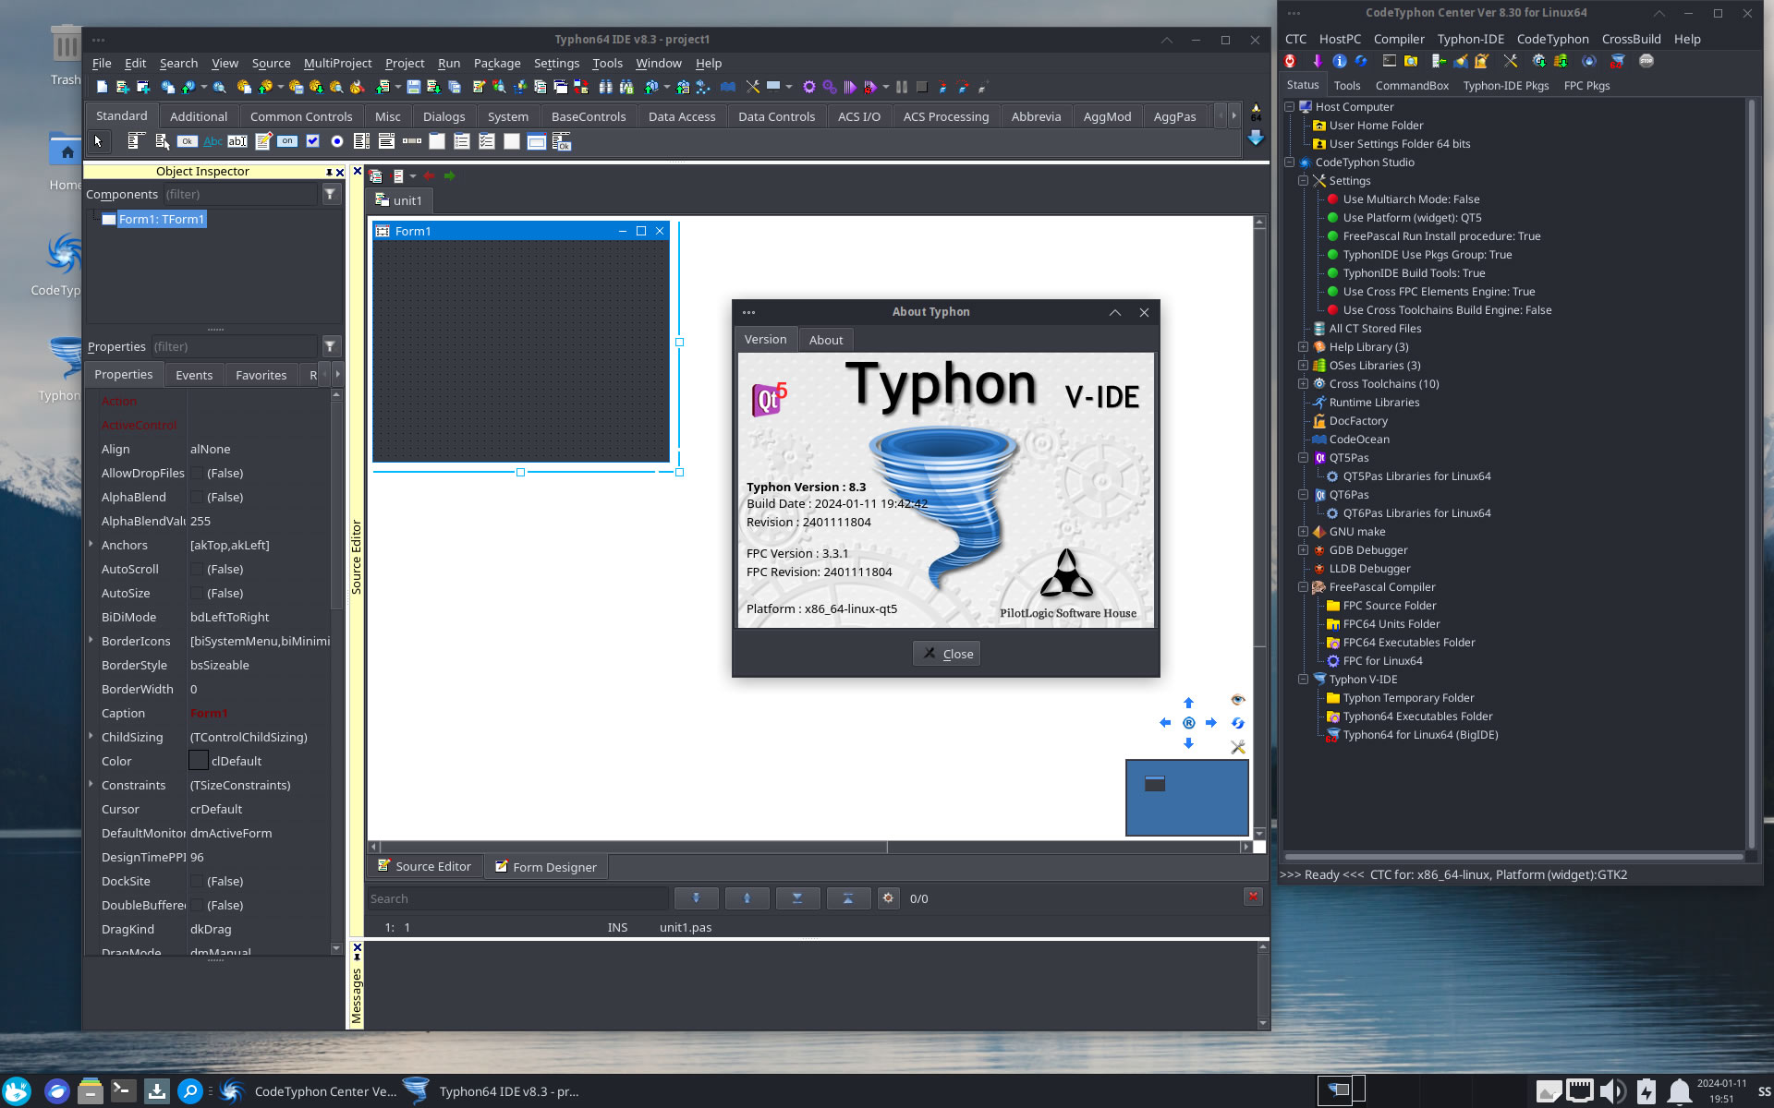Click the Search input field in editor

click(517, 898)
